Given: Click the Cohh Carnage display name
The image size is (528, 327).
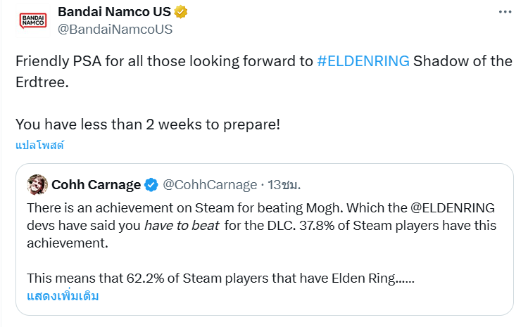Looking at the screenshot, I should click(x=96, y=185).
